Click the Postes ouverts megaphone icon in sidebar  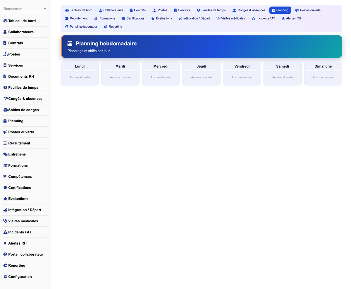tap(5, 132)
